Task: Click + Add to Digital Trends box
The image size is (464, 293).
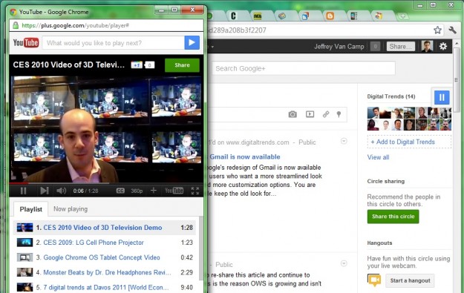Action: coord(409,142)
